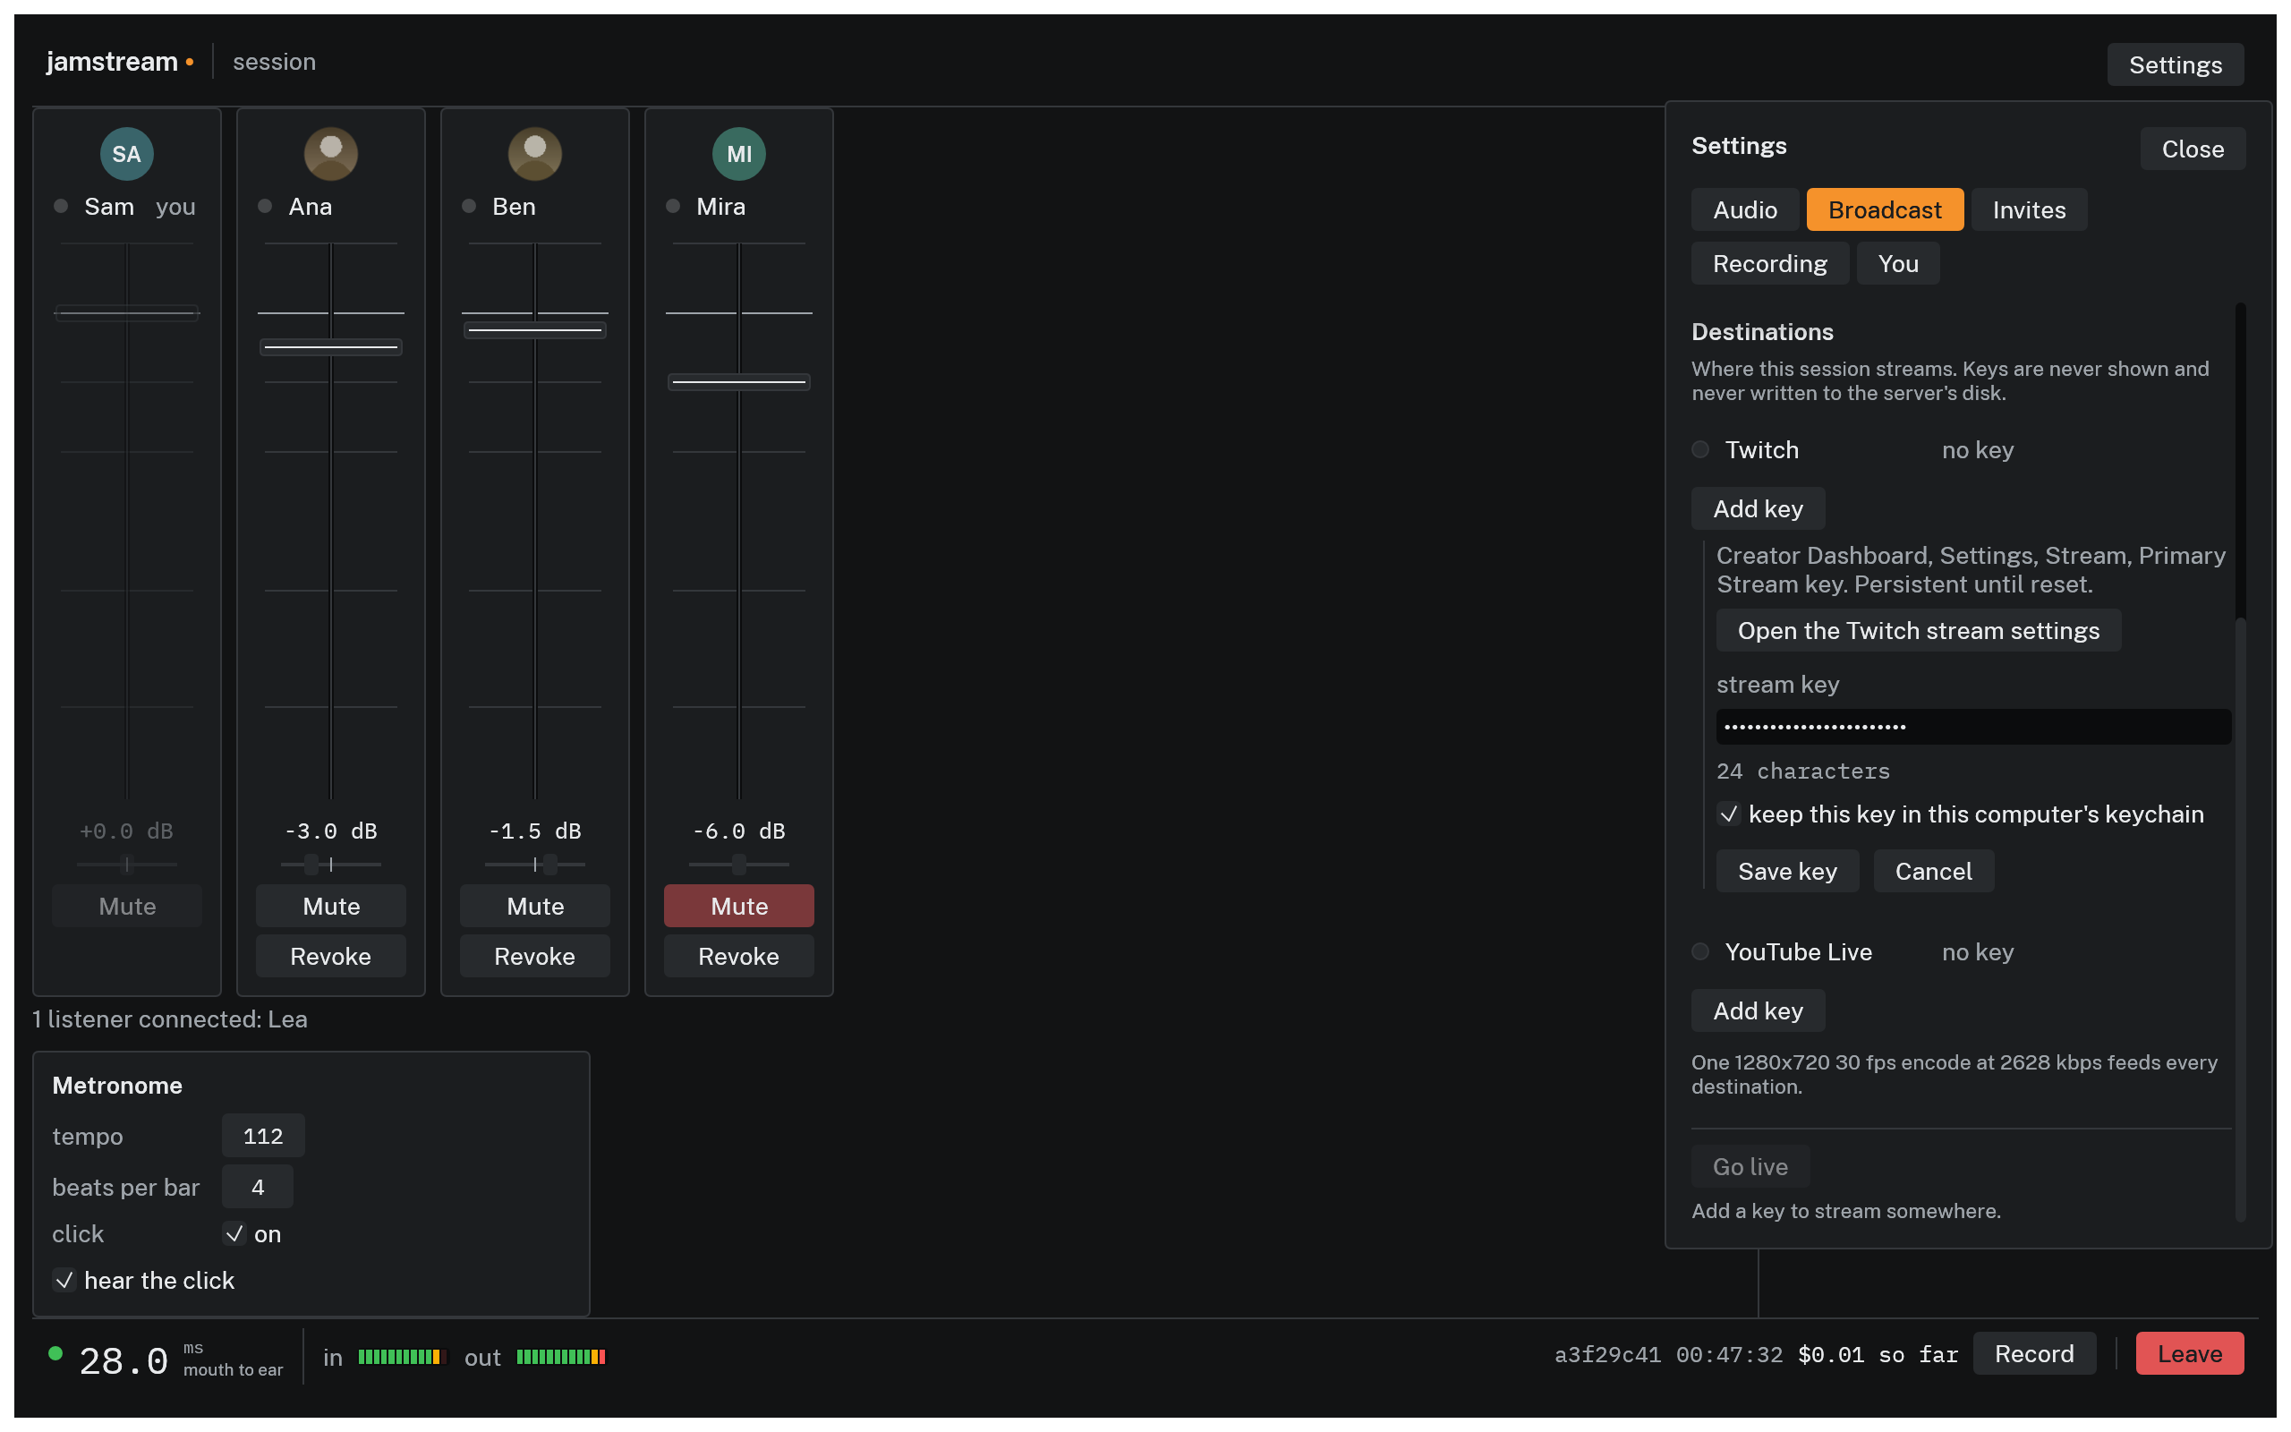
Task: Revoke Ben's access
Action: point(535,956)
